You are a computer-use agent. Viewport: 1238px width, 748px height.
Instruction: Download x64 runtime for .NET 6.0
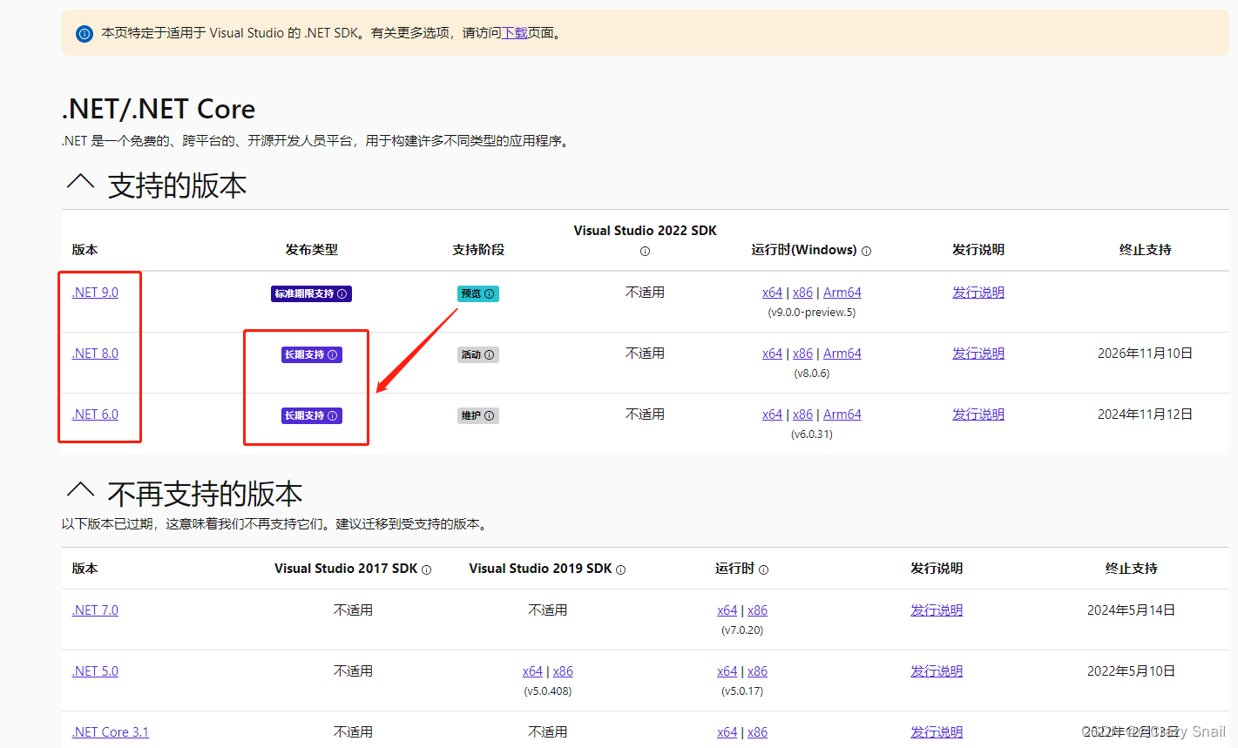tap(772, 414)
